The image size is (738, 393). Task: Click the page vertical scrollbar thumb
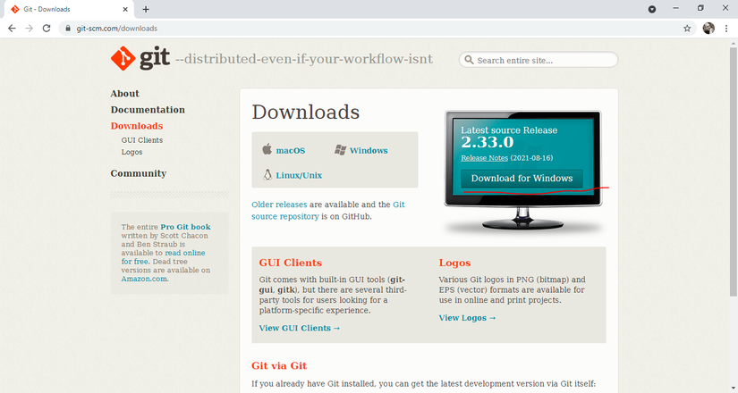click(733, 171)
